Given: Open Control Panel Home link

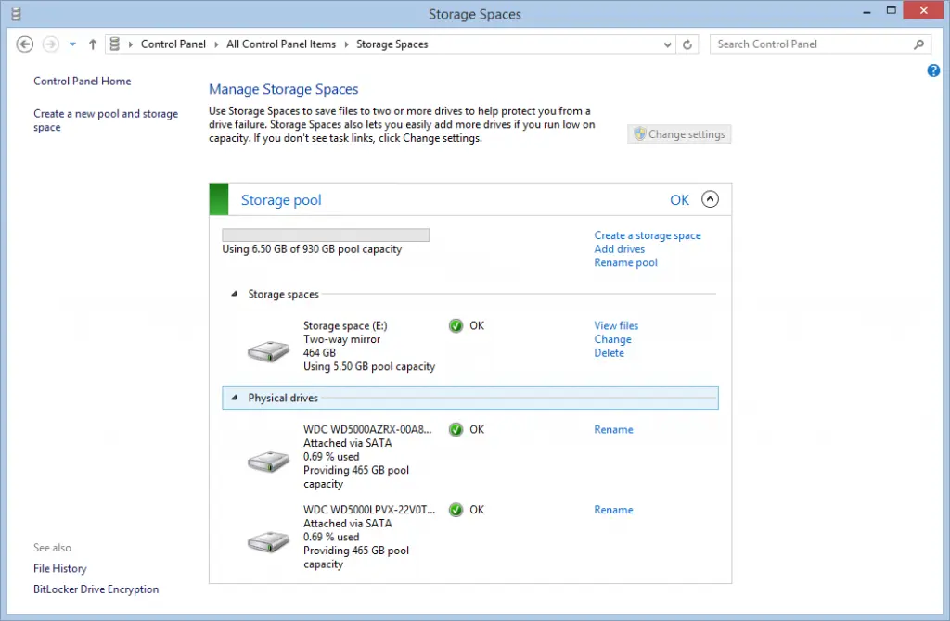Looking at the screenshot, I should [x=83, y=82].
